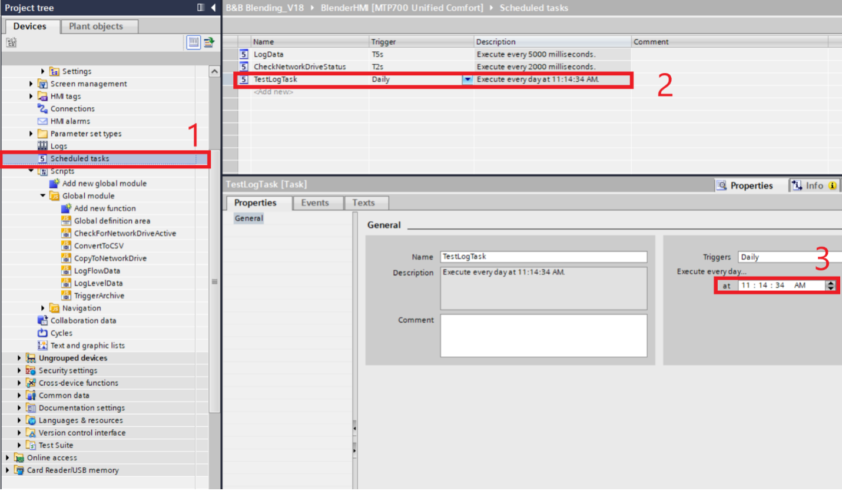Expand the Parameter set types node
Viewport: 842px width, 491px height.
tap(31, 134)
